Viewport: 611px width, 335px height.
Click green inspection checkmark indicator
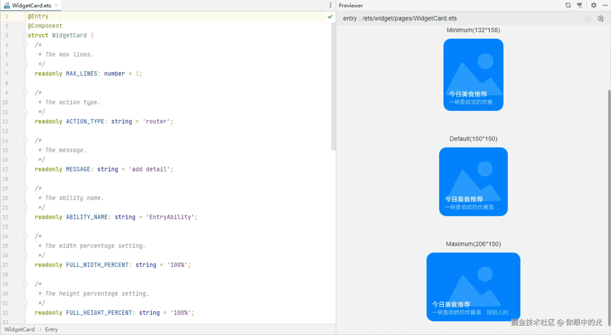tap(330, 17)
